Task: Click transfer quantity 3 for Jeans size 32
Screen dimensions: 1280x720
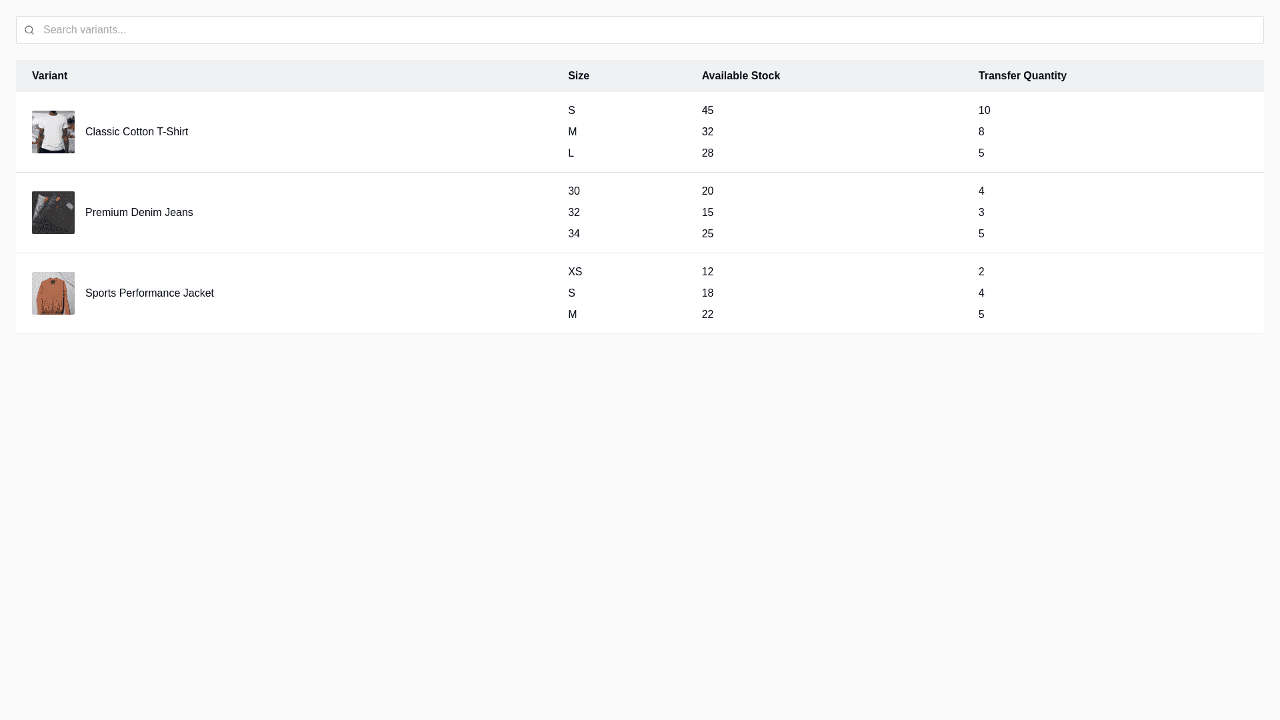Action: tap(981, 213)
